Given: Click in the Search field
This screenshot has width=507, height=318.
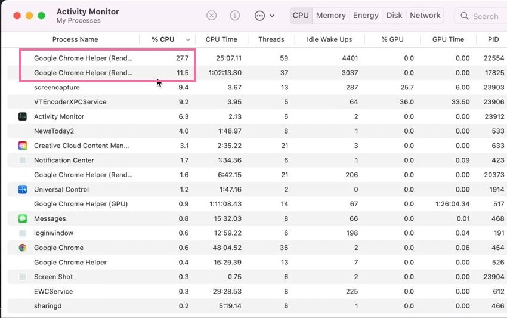Looking at the screenshot, I should point(486,16).
